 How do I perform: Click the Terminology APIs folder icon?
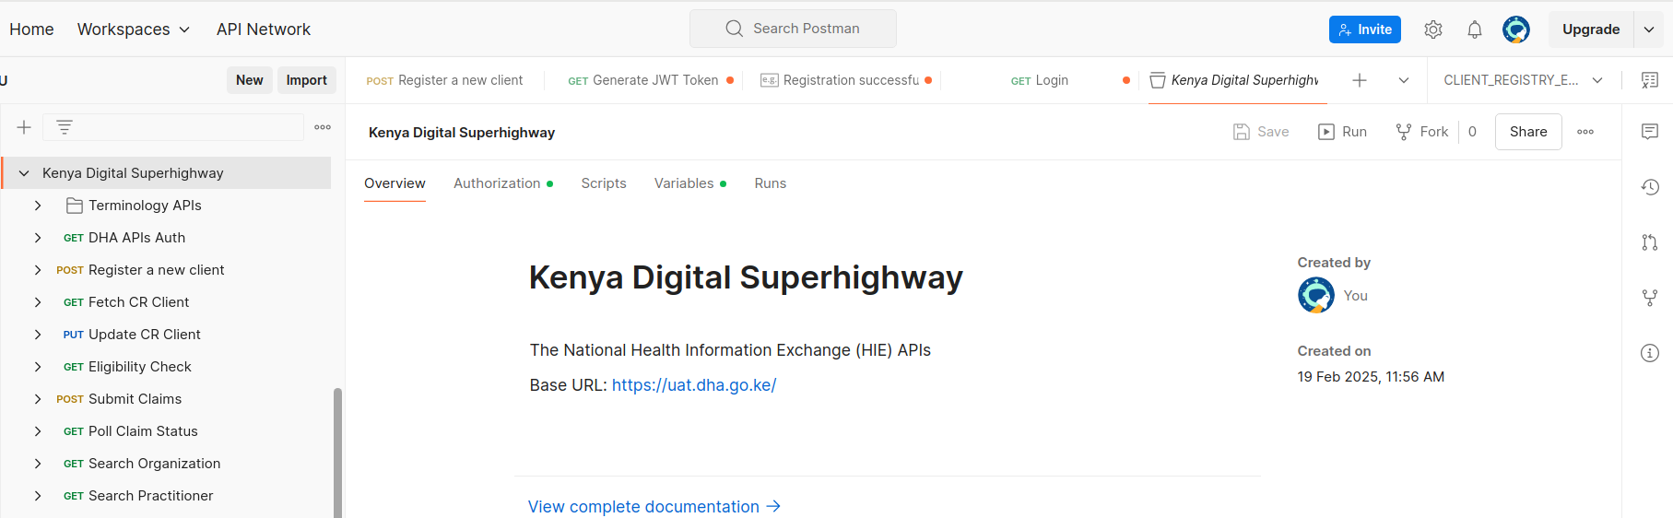(x=75, y=206)
